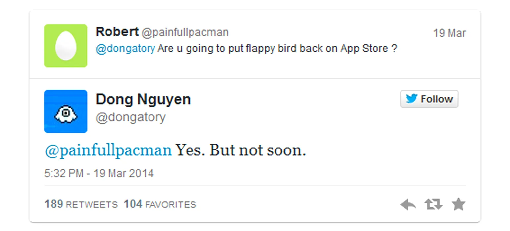Click the name Robert in the top tweet
The height and width of the screenshot is (231, 510).
(x=117, y=32)
